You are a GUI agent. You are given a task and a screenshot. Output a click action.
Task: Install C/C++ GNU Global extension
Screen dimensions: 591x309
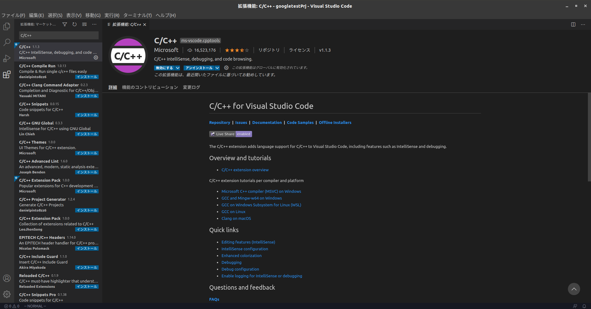[87, 134]
